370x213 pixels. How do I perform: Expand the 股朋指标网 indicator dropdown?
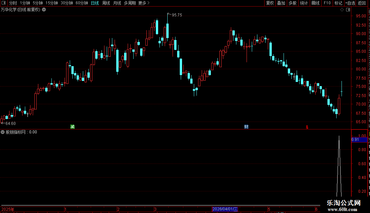coord(3,132)
